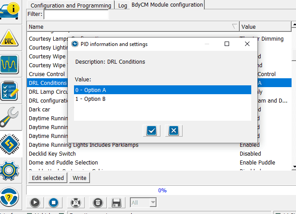Click the floppy disk save icon
This screenshot has width=296, height=214.
(x=116, y=203)
